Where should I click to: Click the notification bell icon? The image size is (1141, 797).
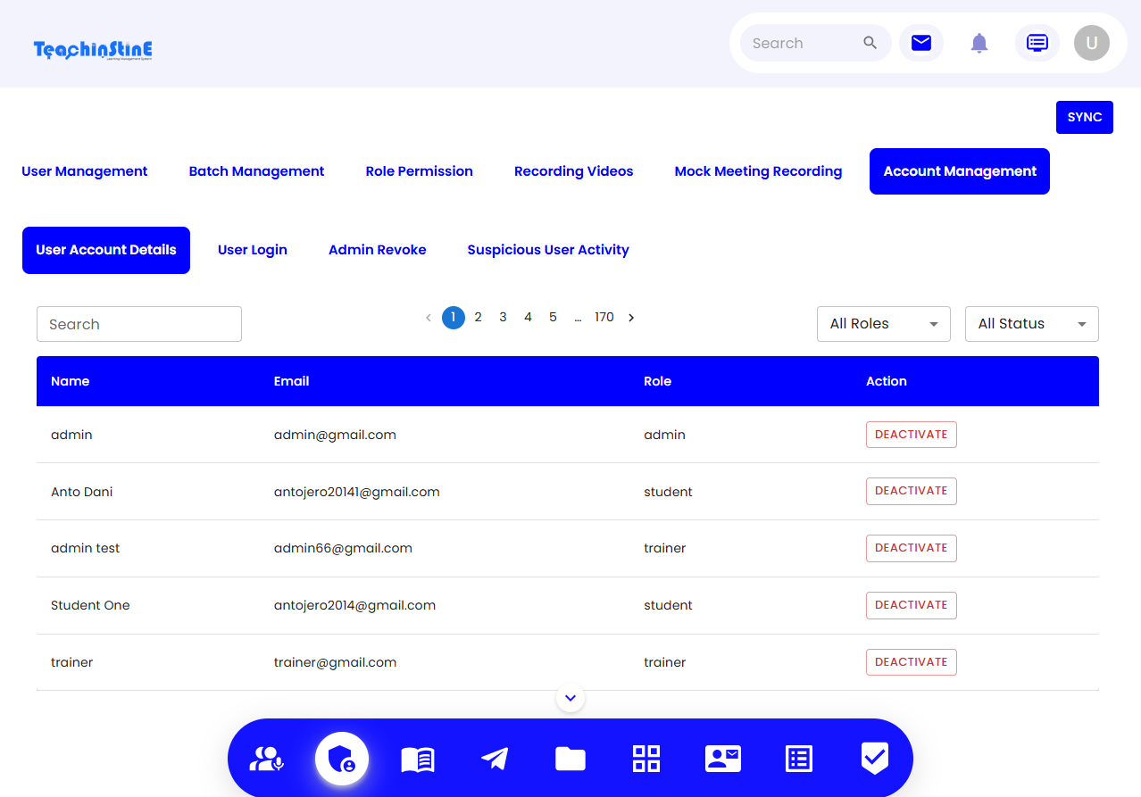click(x=979, y=43)
